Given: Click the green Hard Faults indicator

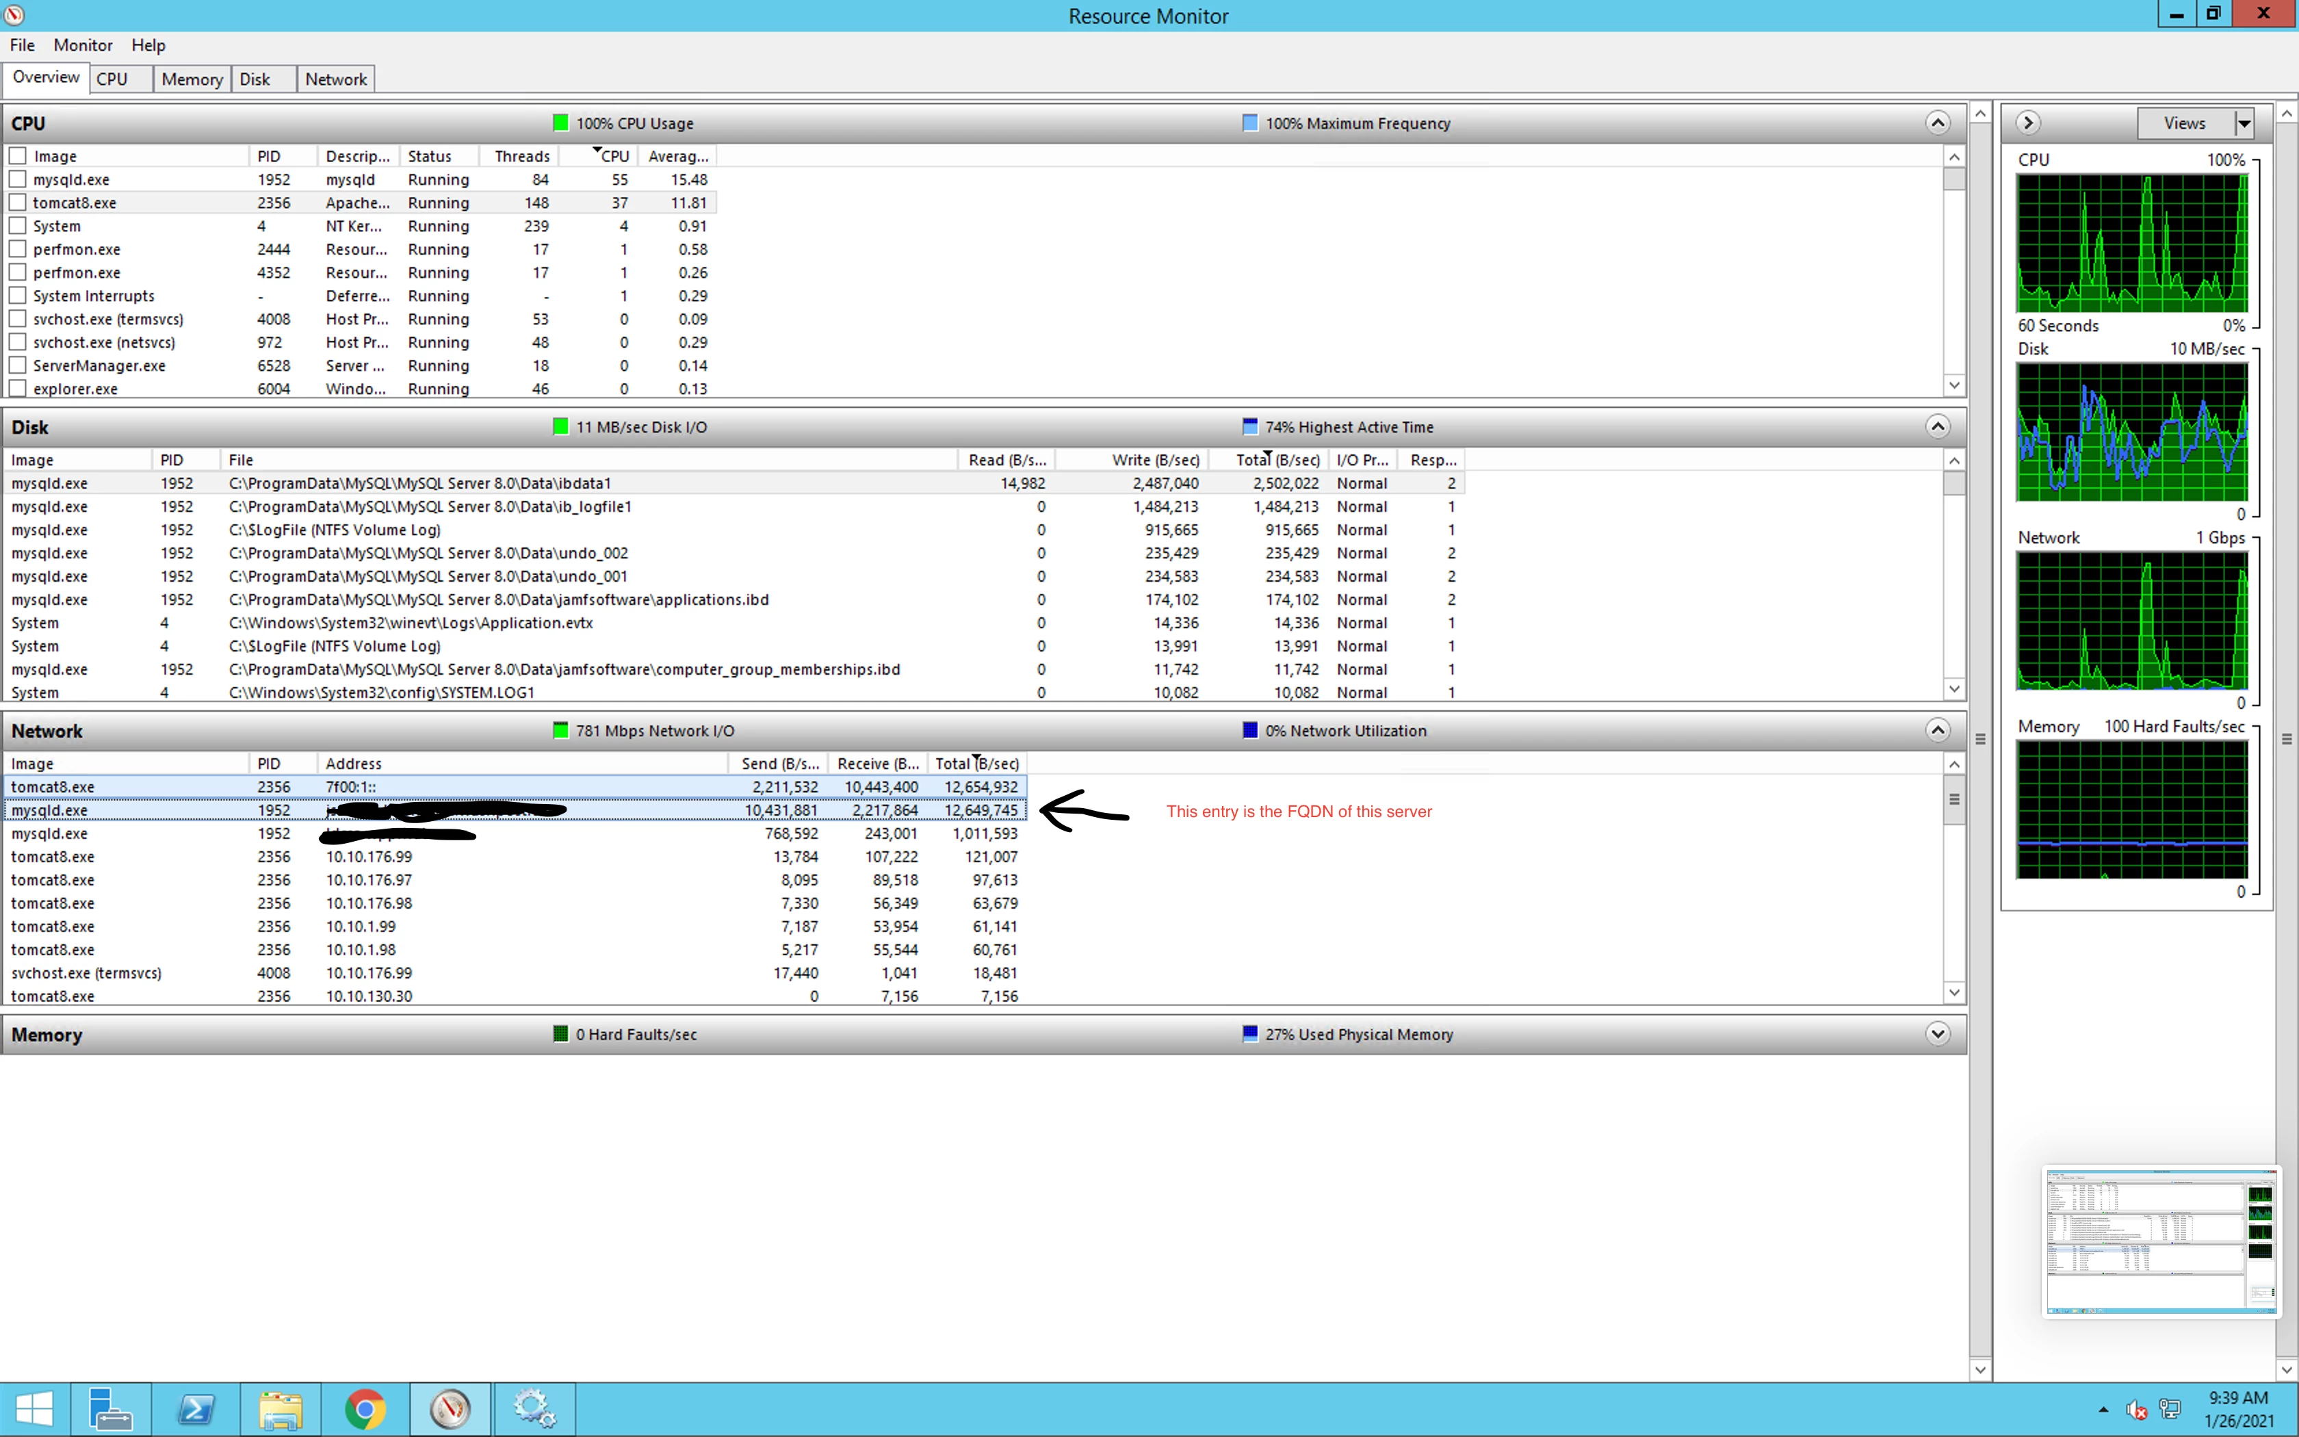Looking at the screenshot, I should pyautogui.click(x=560, y=1033).
